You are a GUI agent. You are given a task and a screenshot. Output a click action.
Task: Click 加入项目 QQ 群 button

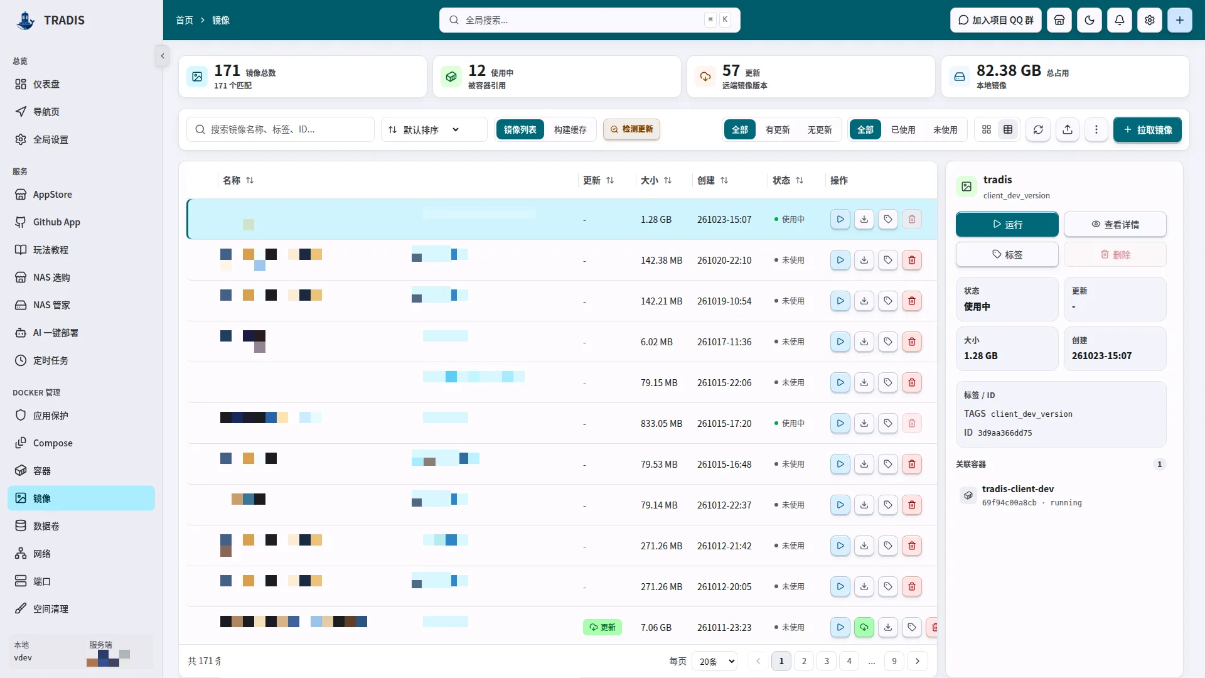pos(995,20)
